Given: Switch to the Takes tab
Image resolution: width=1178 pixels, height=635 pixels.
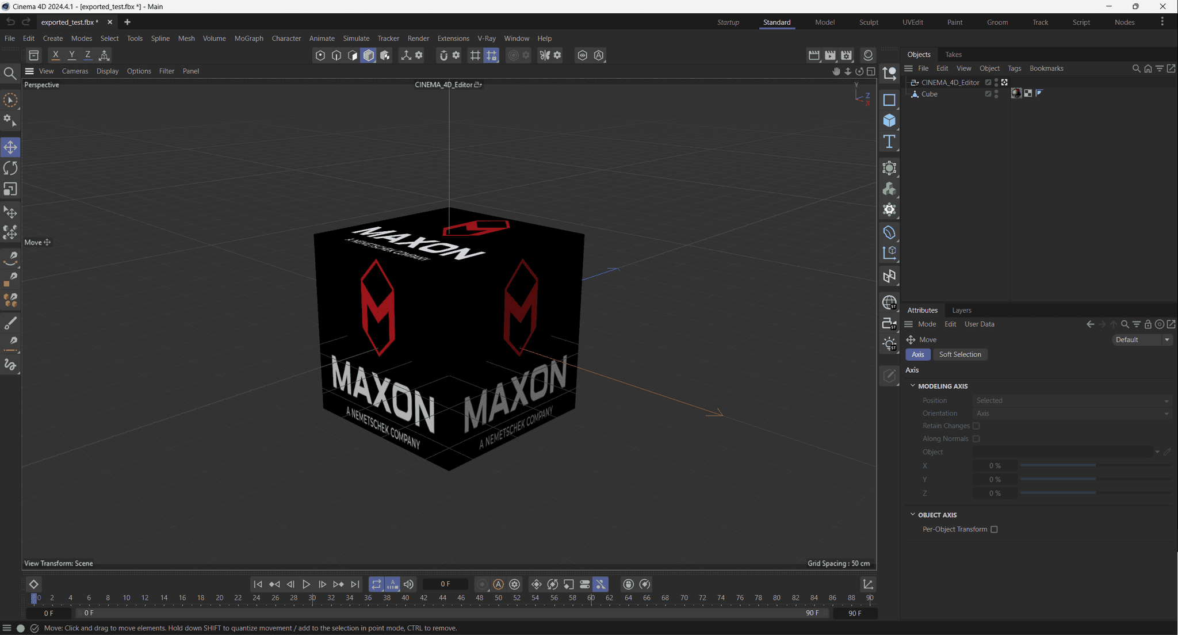Looking at the screenshot, I should click(x=953, y=55).
